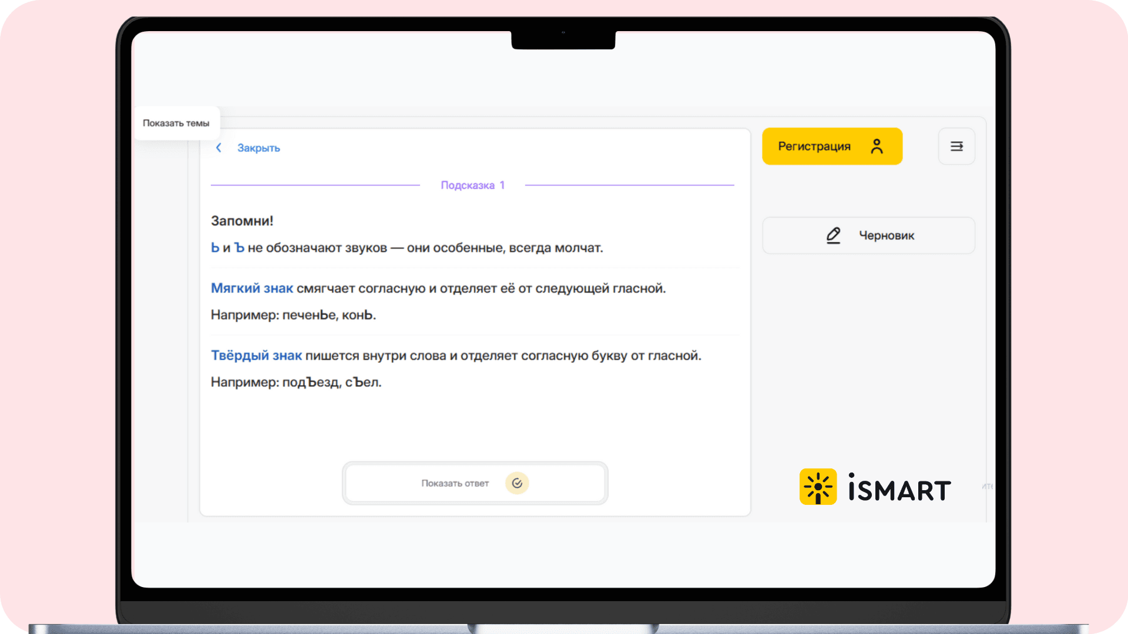Click the blue letter Ъ in first sentence
The image size is (1128, 634).
tap(239, 248)
